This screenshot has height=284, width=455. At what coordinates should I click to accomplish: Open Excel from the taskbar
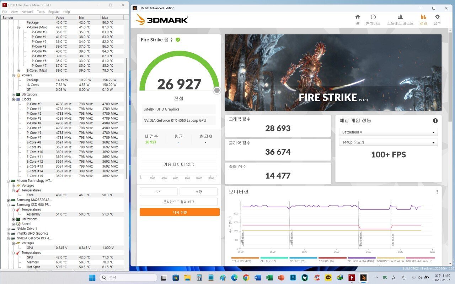[269, 278]
